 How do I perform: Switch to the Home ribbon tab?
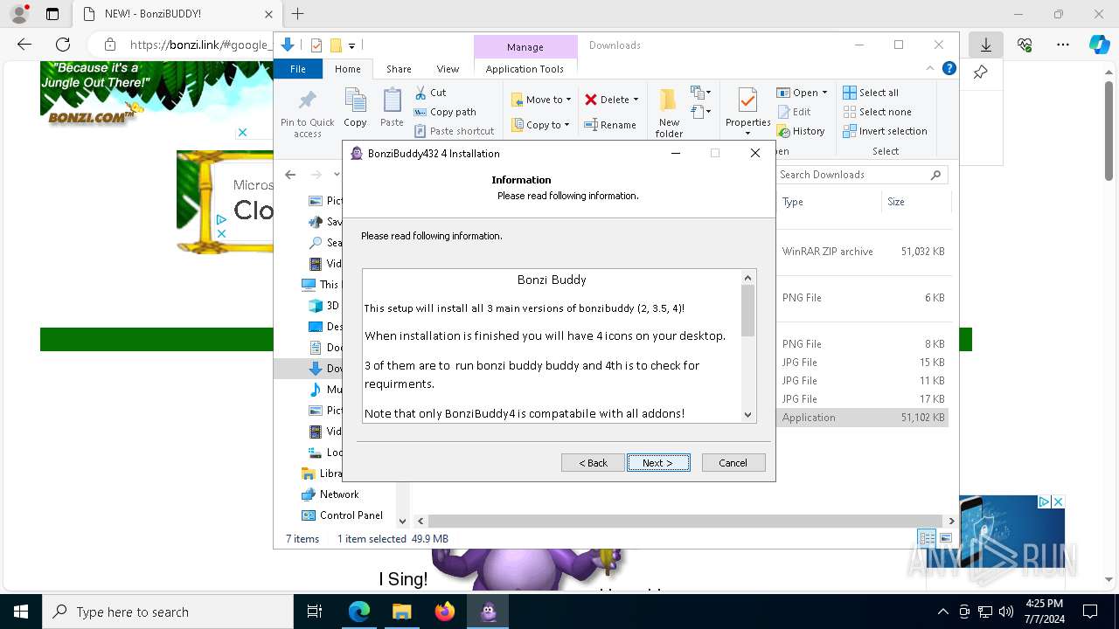(x=347, y=69)
